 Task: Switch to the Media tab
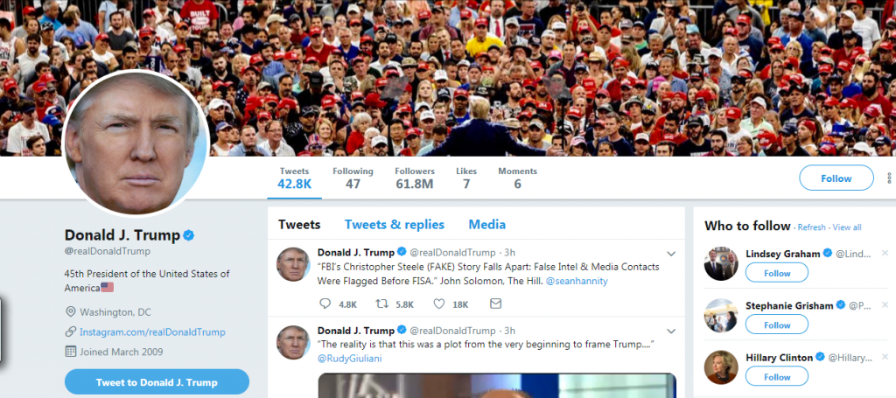[x=486, y=225]
